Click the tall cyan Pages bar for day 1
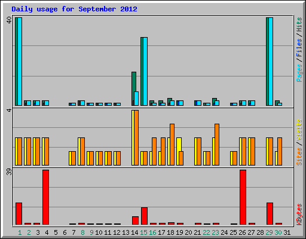 coord(20,62)
